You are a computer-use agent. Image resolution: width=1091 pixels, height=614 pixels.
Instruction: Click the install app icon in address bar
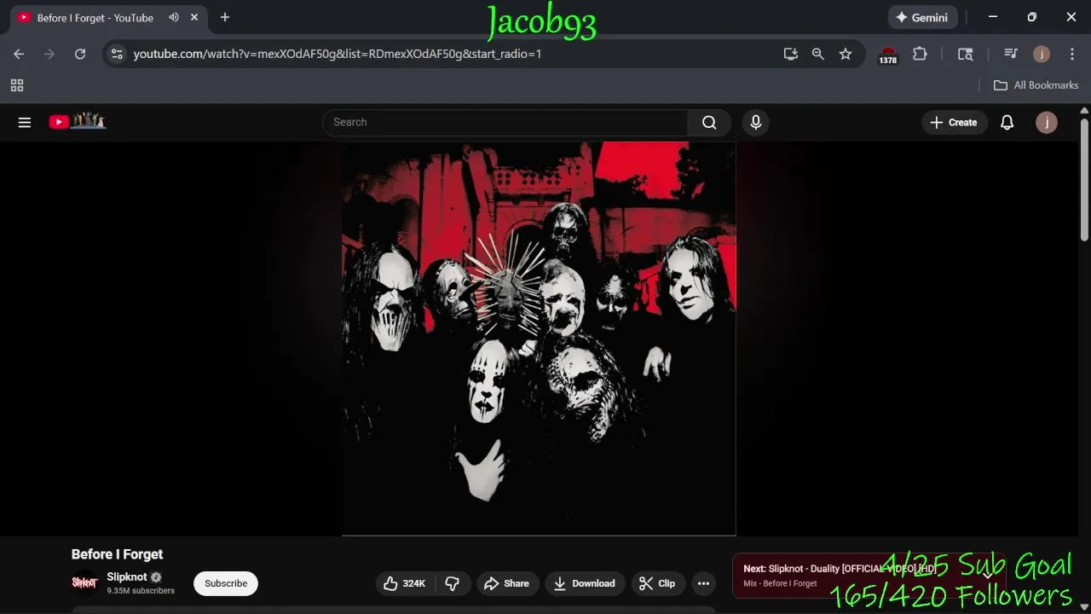tap(791, 54)
